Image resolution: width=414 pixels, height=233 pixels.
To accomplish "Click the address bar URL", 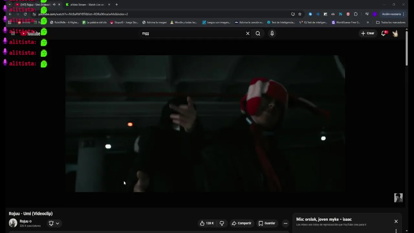I will click(83, 14).
